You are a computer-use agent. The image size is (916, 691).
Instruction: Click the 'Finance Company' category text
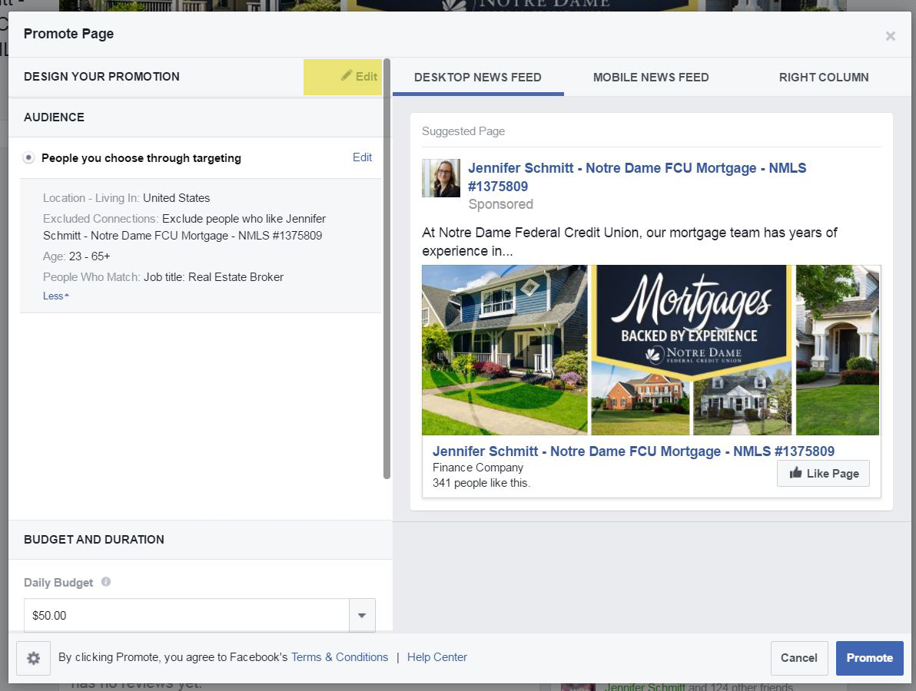coord(478,468)
